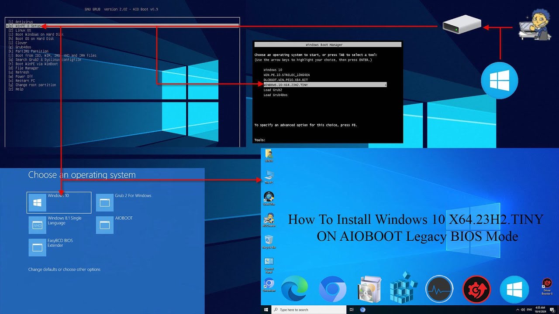Open the notification center icon
Image resolution: width=559 pixels, height=314 pixels.
553,310
